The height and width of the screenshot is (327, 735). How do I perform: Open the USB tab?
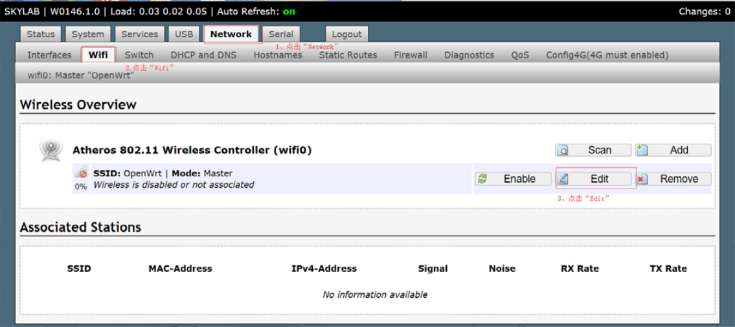pyautogui.click(x=184, y=34)
